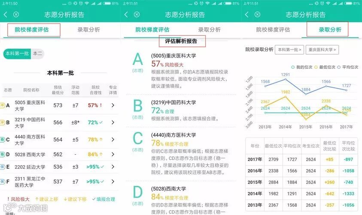
Task: Tap large B 志愿 letter in report
Action: click(138, 106)
